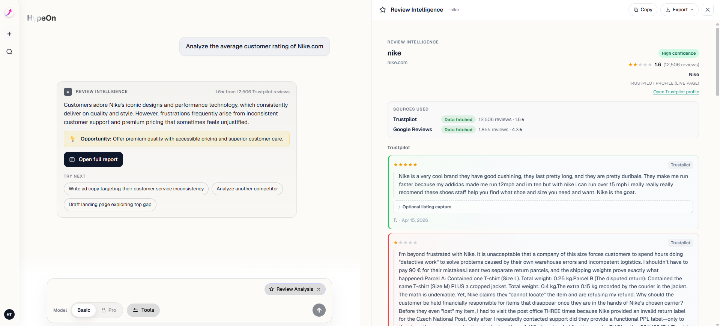Close the Review Intelligence panel
This screenshot has width=720, height=326.
(x=708, y=10)
